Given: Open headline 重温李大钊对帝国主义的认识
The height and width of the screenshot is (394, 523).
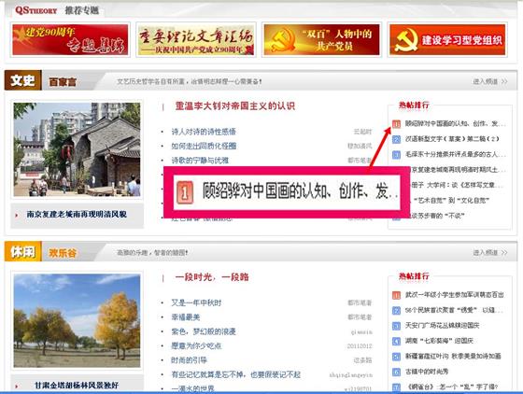Looking at the screenshot, I should tap(235, 106).
